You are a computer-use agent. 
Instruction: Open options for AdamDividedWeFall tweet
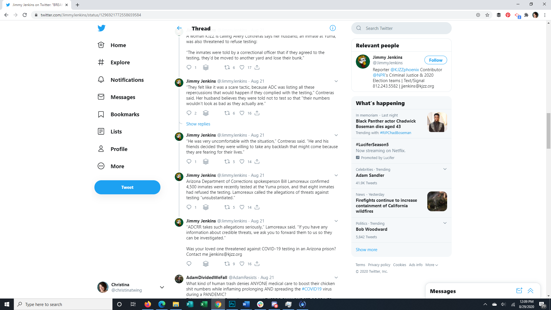336,278
